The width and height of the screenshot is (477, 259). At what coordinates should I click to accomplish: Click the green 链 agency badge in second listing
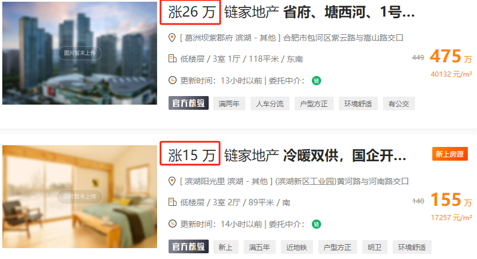point(316,224)
